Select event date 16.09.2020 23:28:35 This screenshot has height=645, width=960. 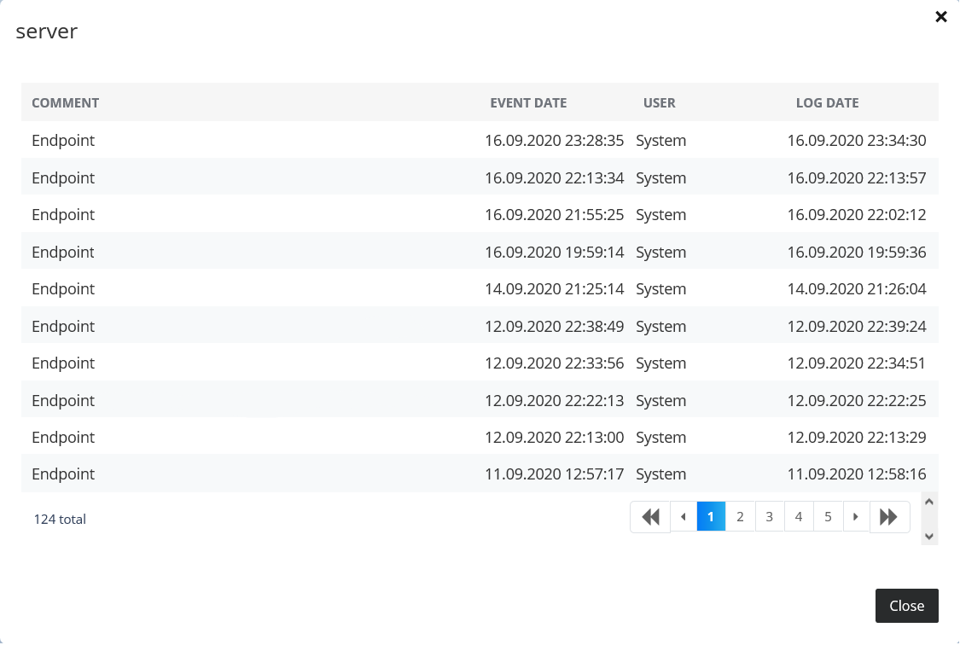554,141
